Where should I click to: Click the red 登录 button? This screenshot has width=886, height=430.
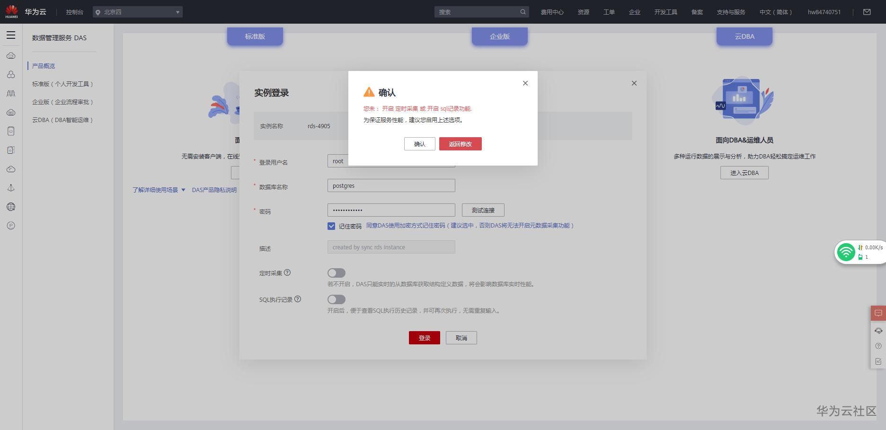(425, 338)
